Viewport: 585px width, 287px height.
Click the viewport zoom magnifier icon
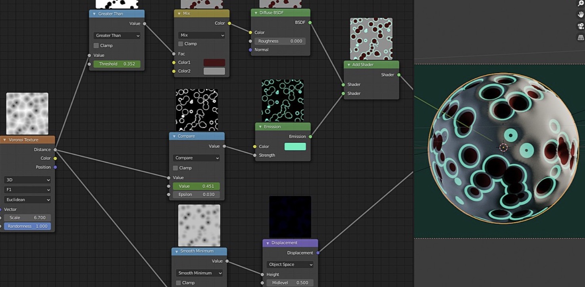pos(581,4)
